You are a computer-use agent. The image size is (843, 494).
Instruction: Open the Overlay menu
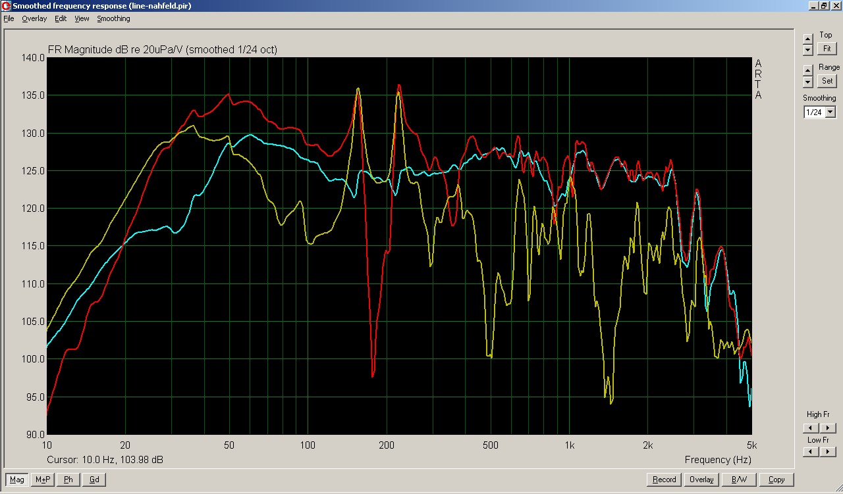point(34,18)
